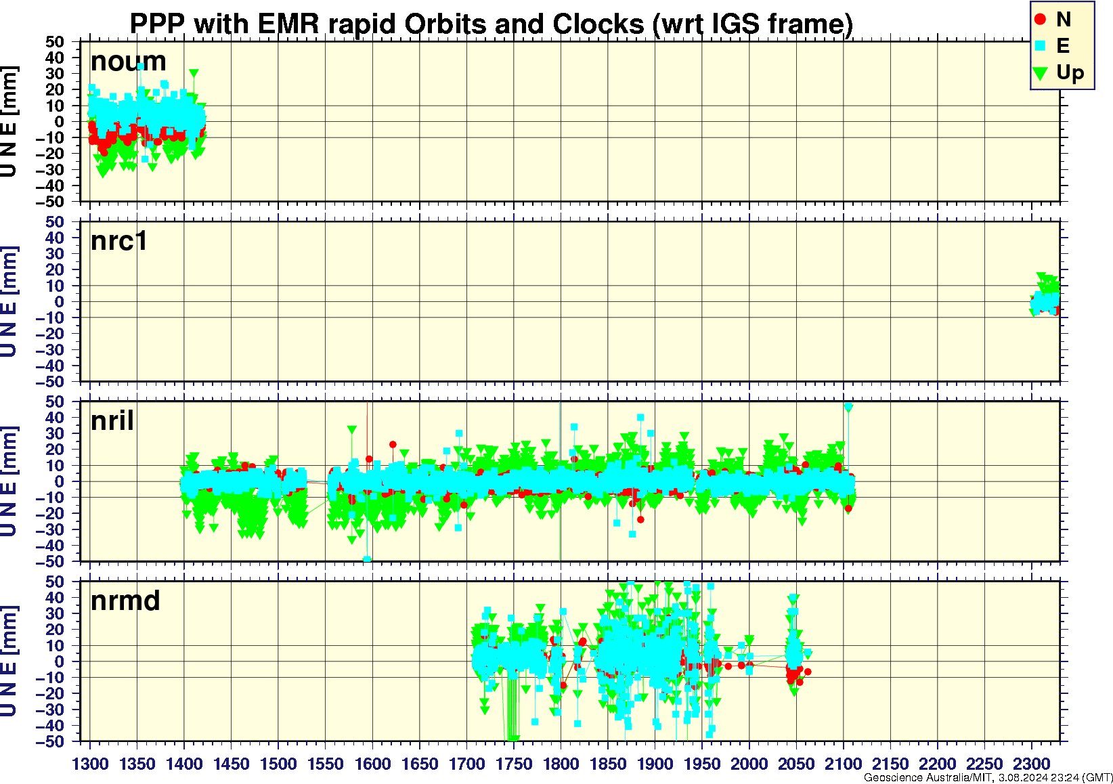
Task: Click x-axis tick label 1600
Action: (372, 764)
